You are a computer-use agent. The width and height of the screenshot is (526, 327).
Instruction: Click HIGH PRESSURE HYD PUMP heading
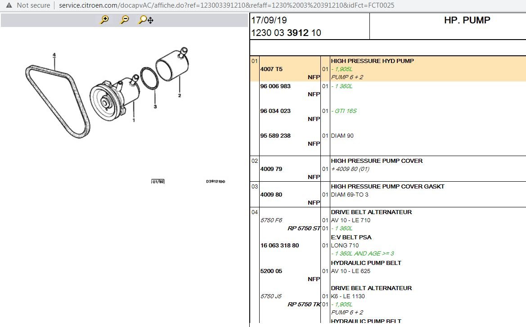coord(373,61)
